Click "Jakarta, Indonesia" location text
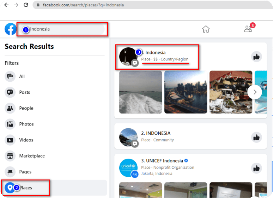273x198 pixels. [157, 174]
